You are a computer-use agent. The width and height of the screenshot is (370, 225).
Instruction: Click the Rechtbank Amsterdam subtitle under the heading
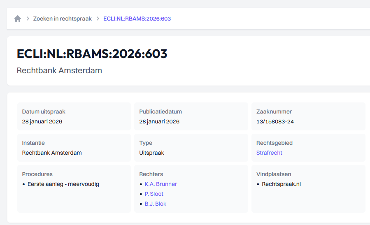point(59,70)
